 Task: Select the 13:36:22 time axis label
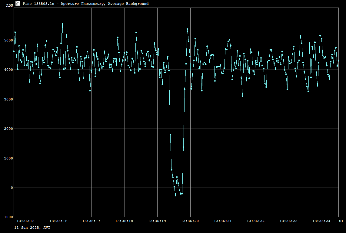pyautogui.click(x=256, y=221)
